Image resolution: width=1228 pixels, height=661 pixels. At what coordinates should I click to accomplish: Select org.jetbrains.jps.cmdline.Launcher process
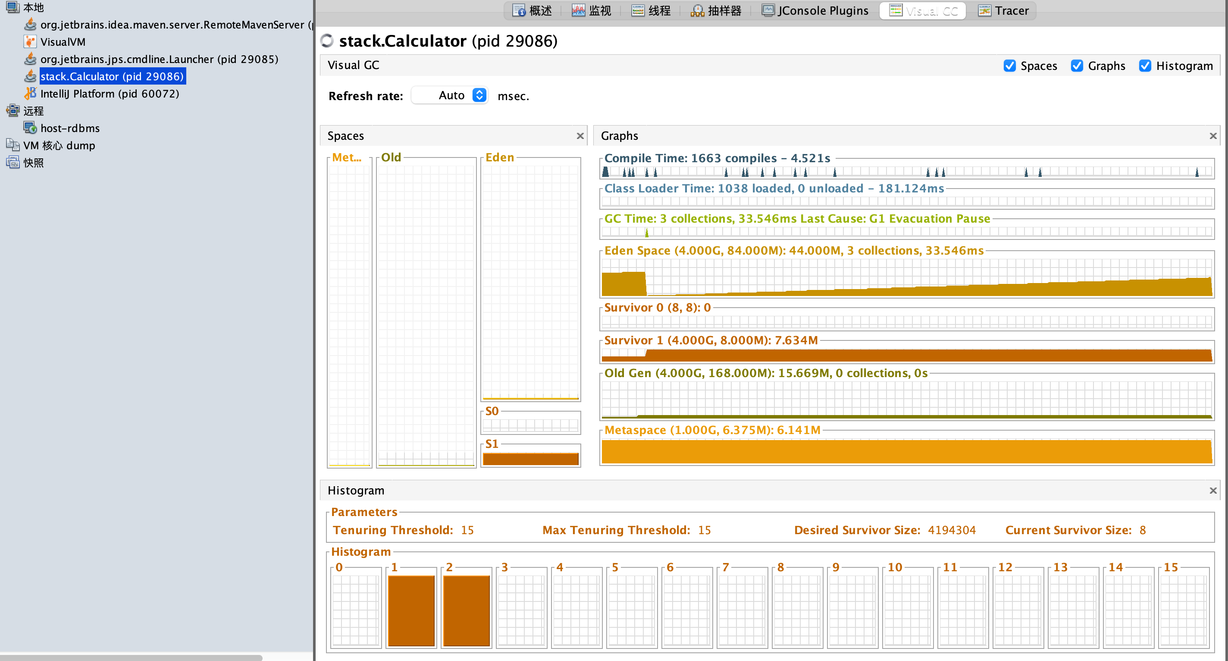159,59
